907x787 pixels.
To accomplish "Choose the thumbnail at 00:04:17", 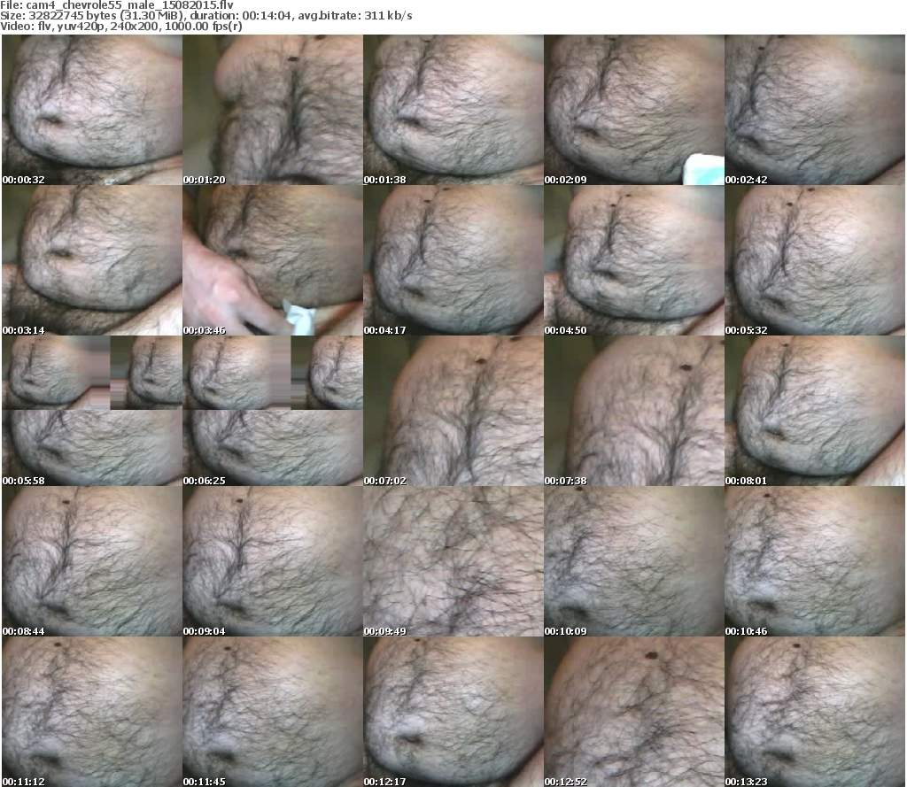I will click(453, 260).
